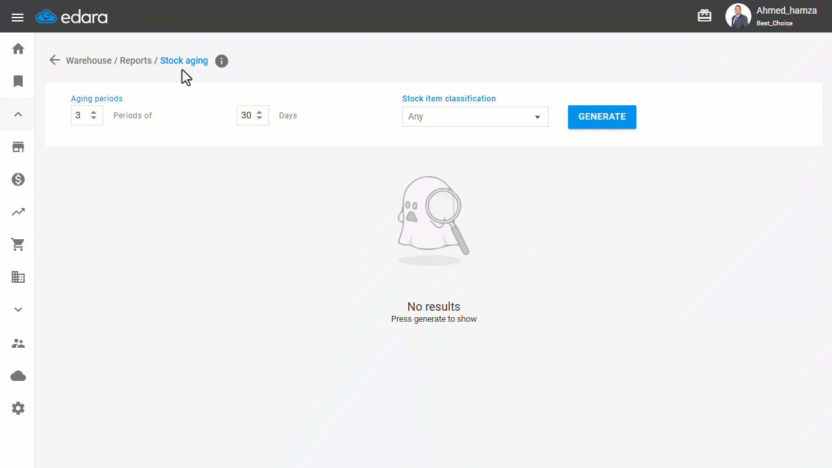The width and height of the screenshot is (832, 468).
Task: Open the cloud icon in sidebar
Action: tap(18, 376)
